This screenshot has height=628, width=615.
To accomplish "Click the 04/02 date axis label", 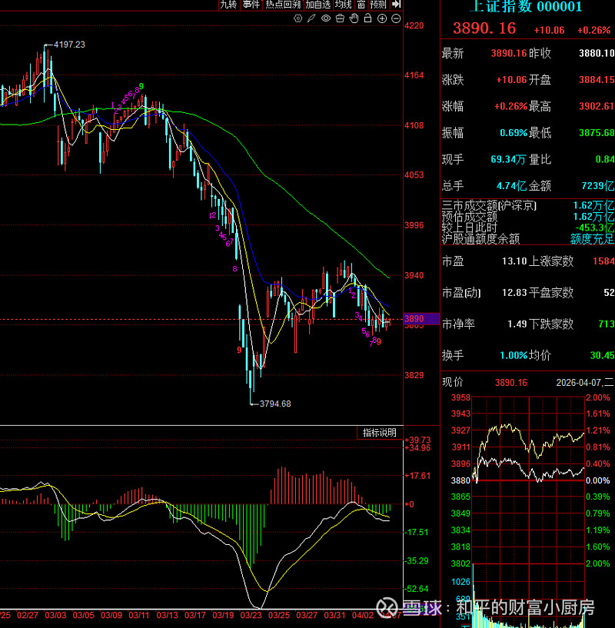I will (x=363, y=615).
